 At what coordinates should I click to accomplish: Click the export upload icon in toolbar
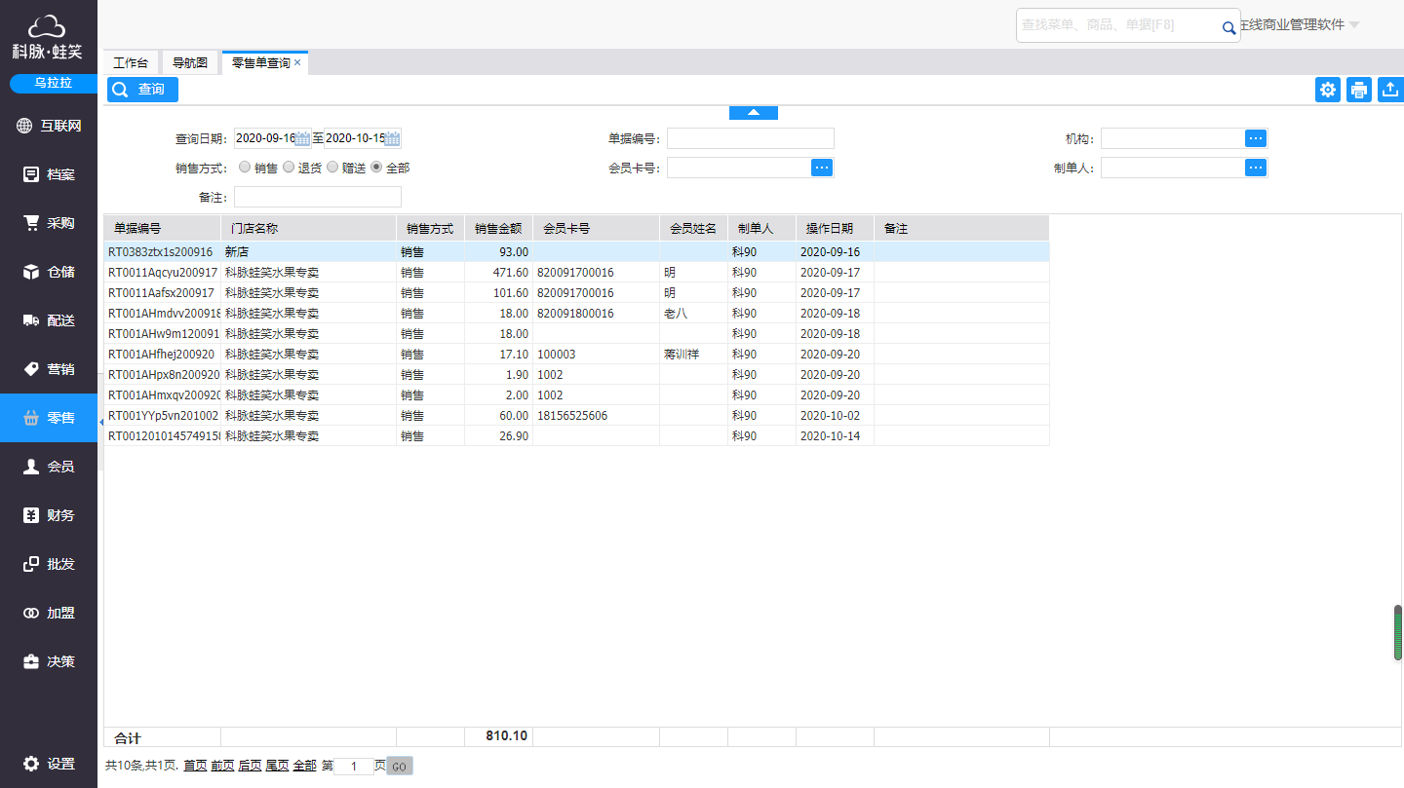click(1390, 90)
